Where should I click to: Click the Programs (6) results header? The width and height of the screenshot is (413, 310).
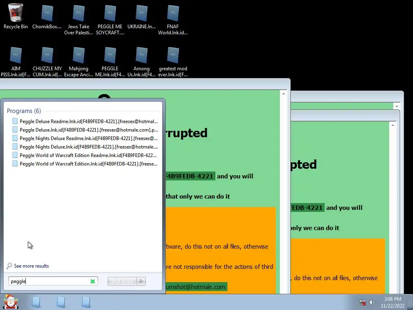point(24,111)
